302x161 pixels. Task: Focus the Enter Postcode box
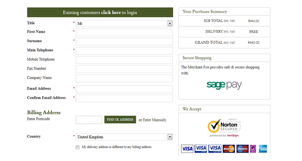pyautogui.click(x=88, y=120)
